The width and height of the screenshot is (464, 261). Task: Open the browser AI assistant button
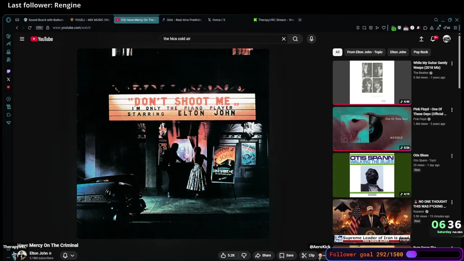(447, 28)
